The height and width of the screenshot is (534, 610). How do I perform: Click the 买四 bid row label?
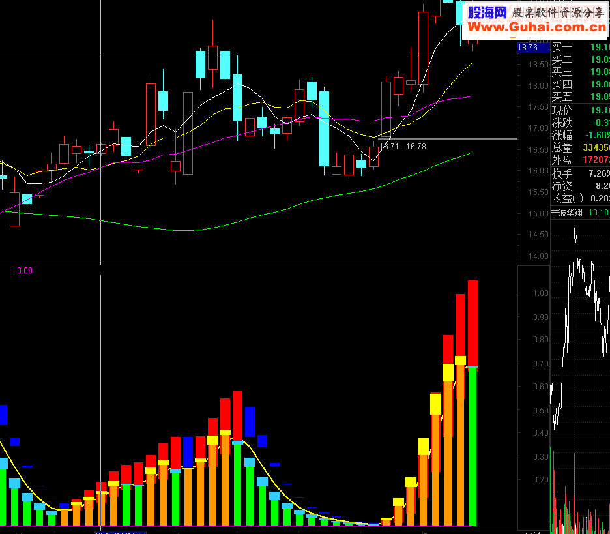[x=562, y=84]
